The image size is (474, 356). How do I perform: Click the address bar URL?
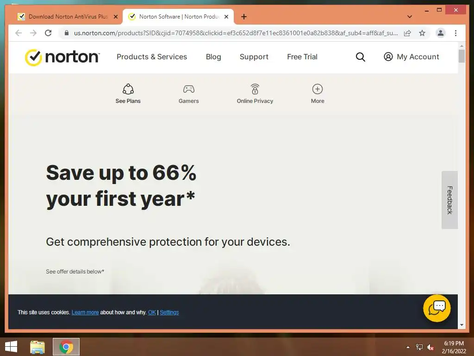(x=236, y=33)
